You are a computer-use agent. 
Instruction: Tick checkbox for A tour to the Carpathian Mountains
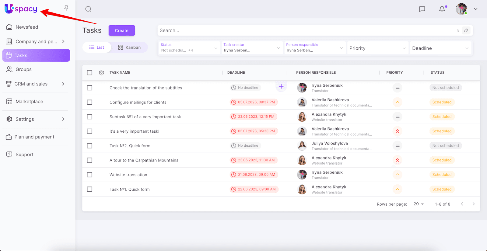[89, 160]
